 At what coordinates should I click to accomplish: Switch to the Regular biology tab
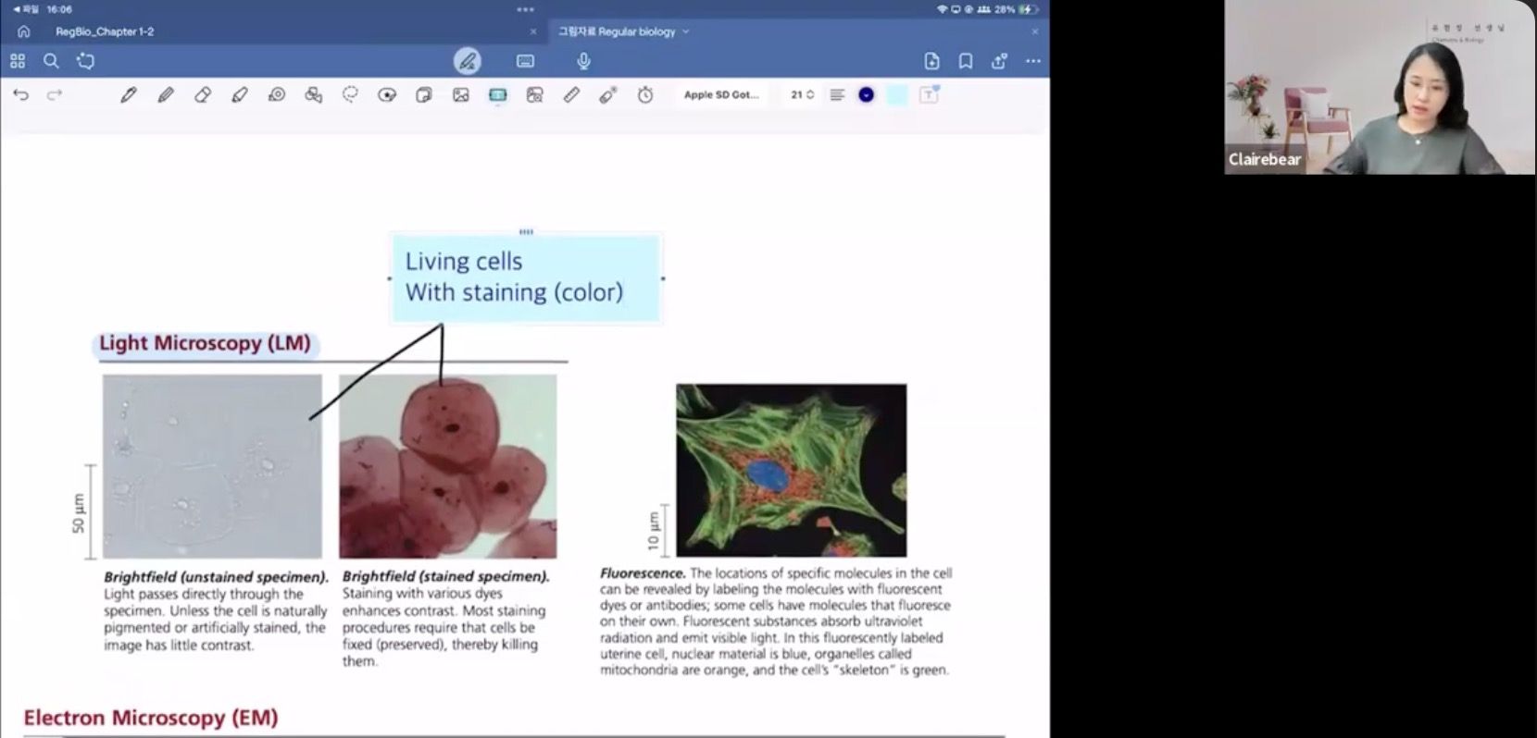[617, 31]
